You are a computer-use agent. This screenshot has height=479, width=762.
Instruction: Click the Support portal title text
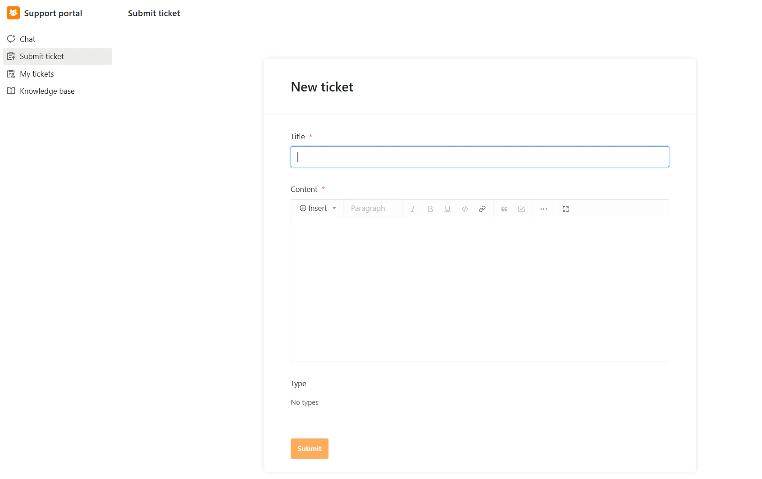pyautogui.click(x=53, y=13)
